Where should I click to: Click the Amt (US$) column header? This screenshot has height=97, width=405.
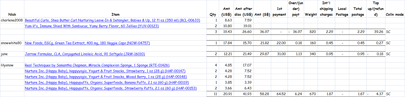pos(226,12)
